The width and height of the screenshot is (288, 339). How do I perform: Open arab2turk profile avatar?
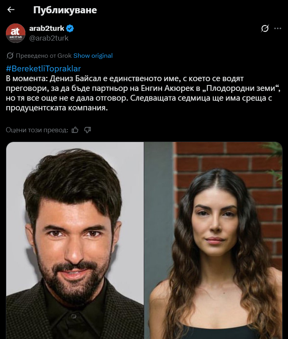pos(16,33)
